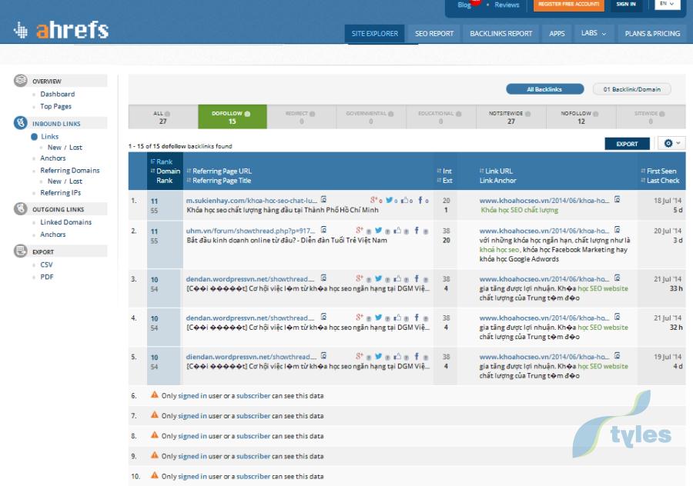Click warning icon in row 10
Viewport: 693px width, 486px height.
(x=154, y=475)
